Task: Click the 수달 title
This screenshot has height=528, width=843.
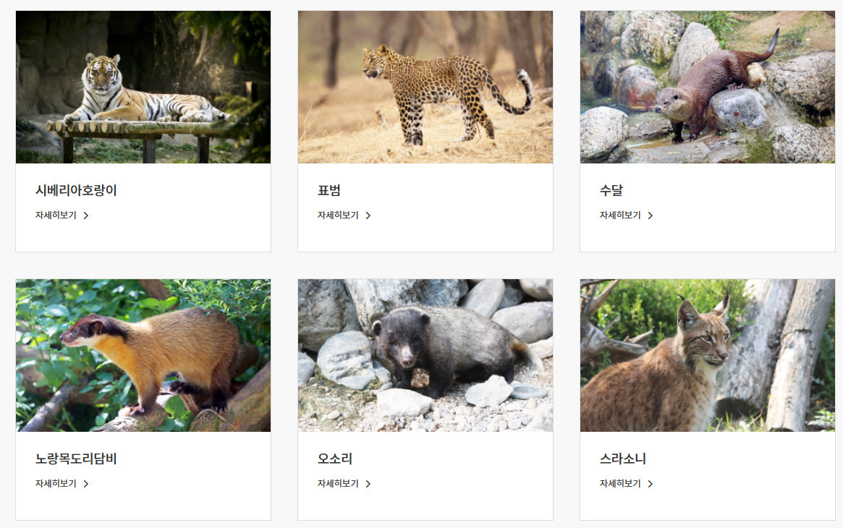Action: coord(611,190)
